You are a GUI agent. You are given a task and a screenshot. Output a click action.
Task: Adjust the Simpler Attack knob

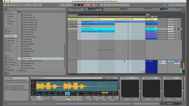coord(84,99)
